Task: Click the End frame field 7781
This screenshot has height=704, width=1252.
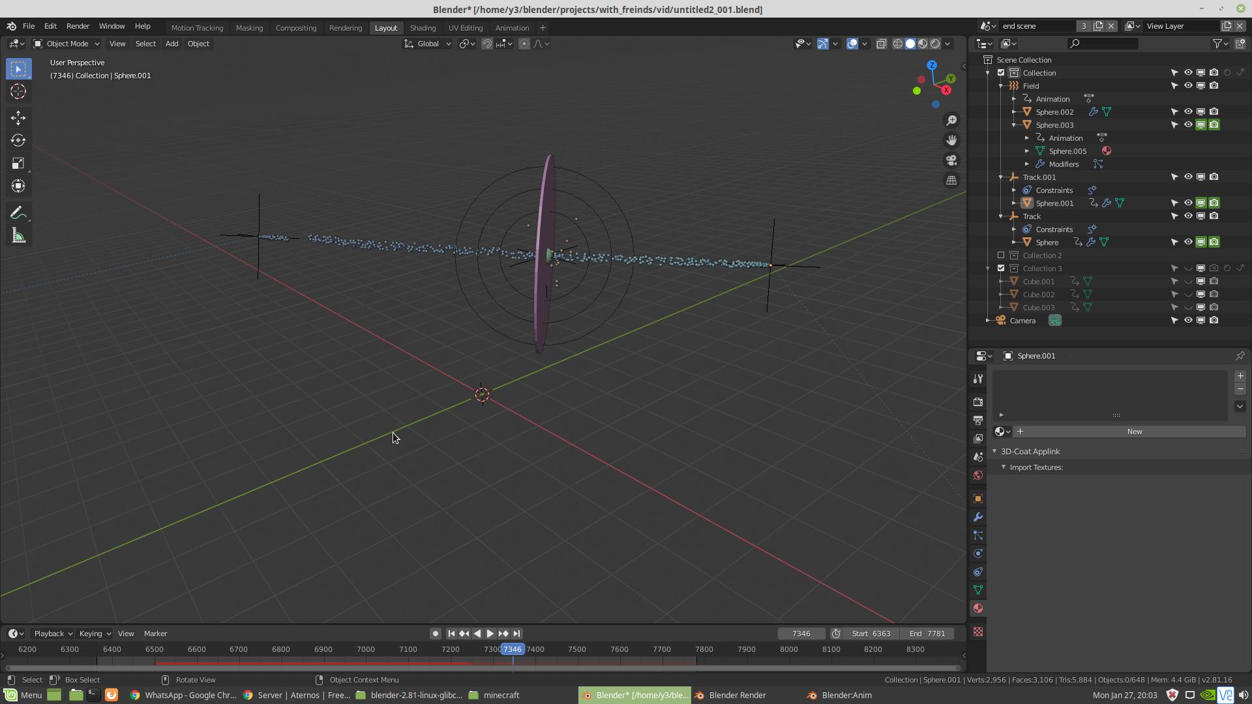Action: (x=927, y=634)
